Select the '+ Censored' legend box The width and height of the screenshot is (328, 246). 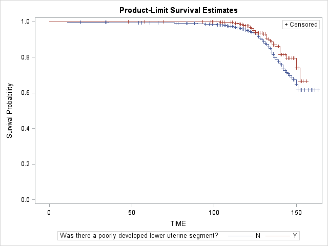(x=301, y=25)
